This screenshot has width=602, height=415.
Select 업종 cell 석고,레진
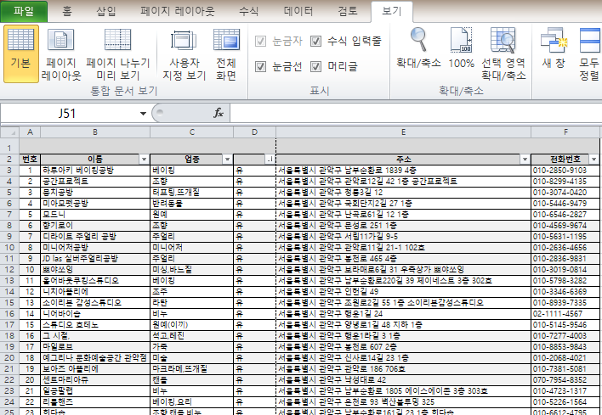(191, 336)
